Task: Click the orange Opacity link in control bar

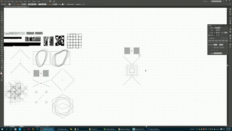Action: pos(50,4)
